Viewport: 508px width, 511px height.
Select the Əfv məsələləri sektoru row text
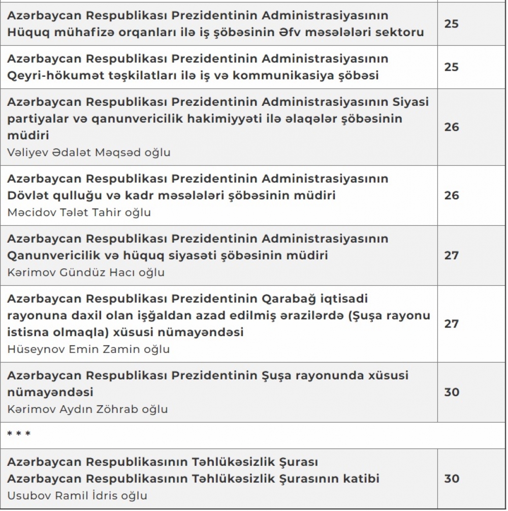(x=215, y=24)
